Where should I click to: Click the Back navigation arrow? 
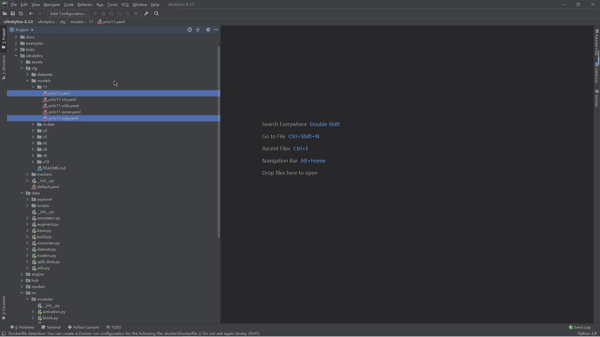coord(31,14)
